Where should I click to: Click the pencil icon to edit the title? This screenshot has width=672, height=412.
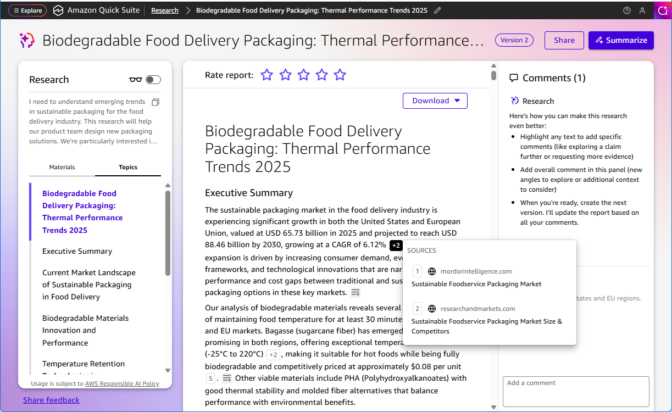point(437,10)
